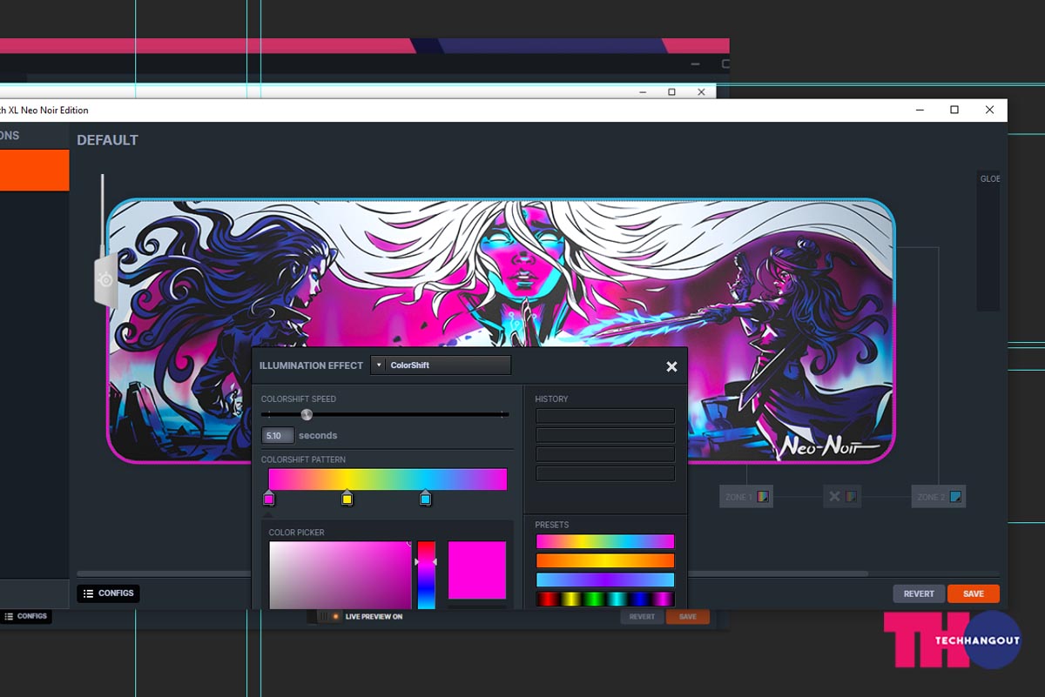Maximize the white window behind the front window
Viewport: 1045px width, 697px height.
click(x=671, y=91)
